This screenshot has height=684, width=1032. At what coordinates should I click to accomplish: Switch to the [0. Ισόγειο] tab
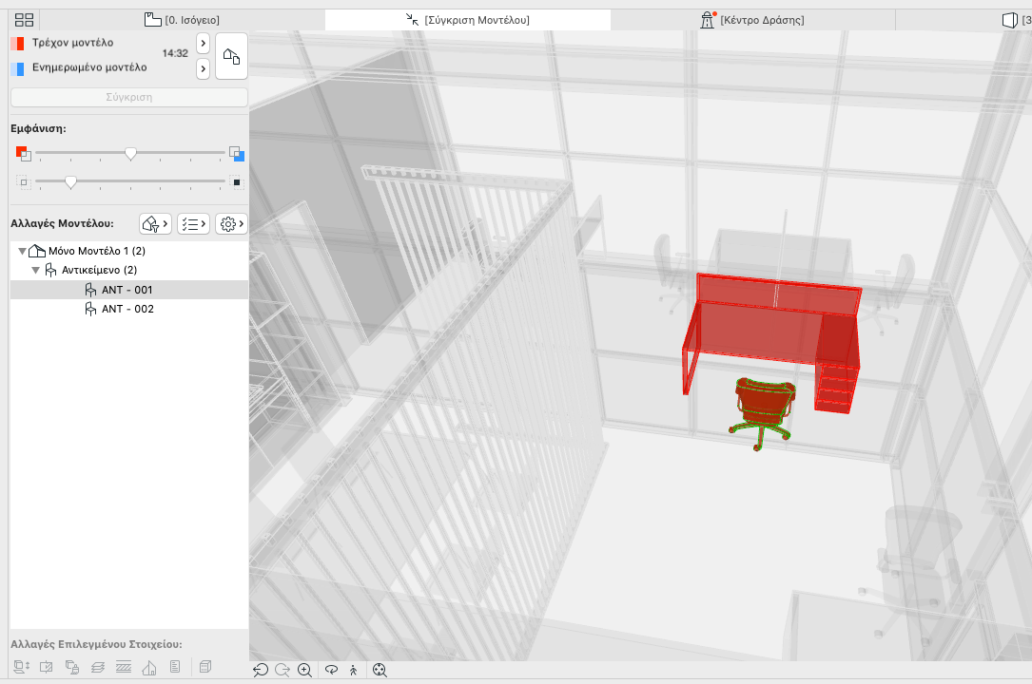(x=183, y=20)
